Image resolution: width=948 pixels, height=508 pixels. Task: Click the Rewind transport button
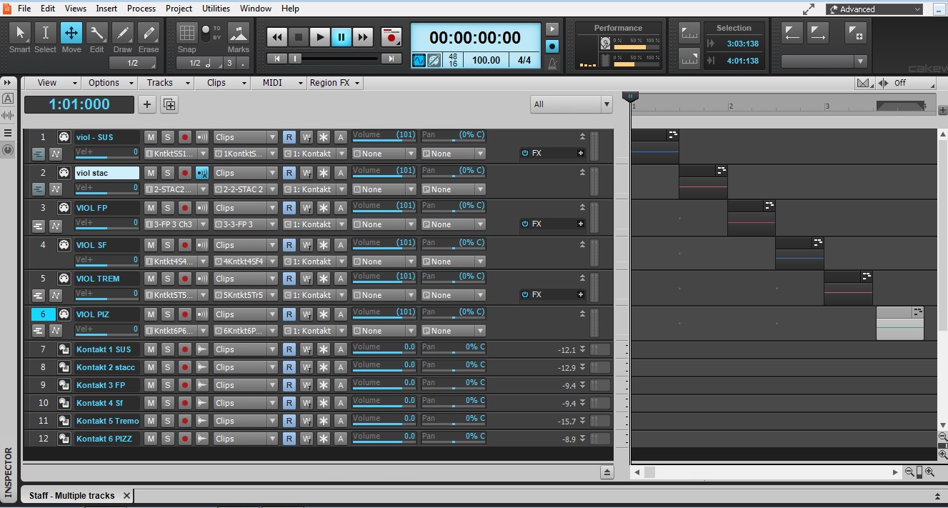pyautogui.click(x=277, y=37)
